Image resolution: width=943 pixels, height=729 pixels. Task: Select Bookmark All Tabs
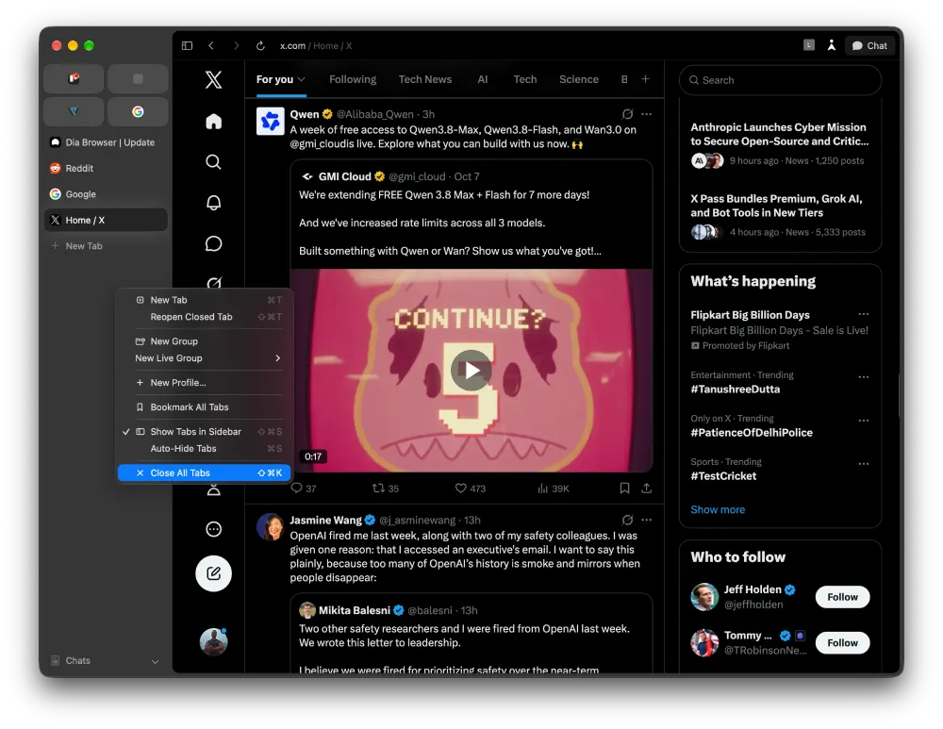tap(204, 407)
